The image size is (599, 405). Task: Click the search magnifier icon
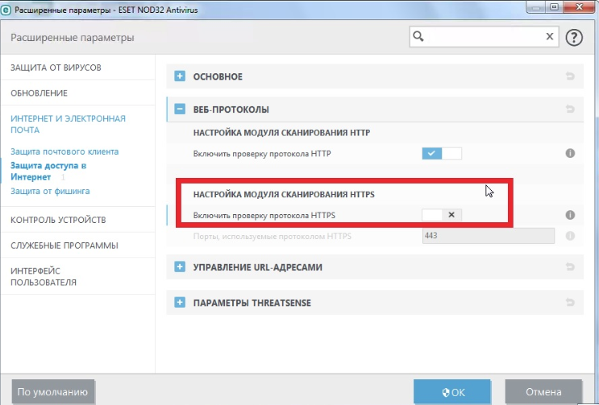[418, 36]
